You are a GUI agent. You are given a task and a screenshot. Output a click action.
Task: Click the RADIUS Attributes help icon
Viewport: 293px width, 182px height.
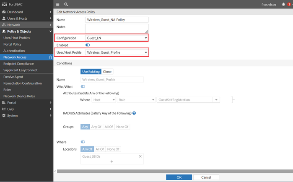tap(134, 113)
